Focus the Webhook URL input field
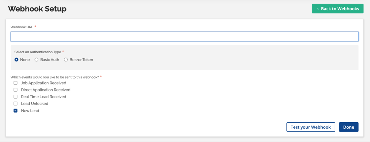Image resolution: width=370 pixels, height=142 pixels. click(x=184, y=36)
